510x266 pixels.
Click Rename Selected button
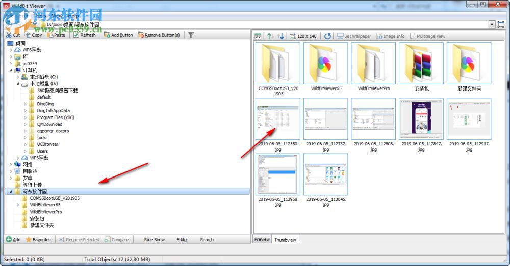pyautogui.click(x=79, y=240)
